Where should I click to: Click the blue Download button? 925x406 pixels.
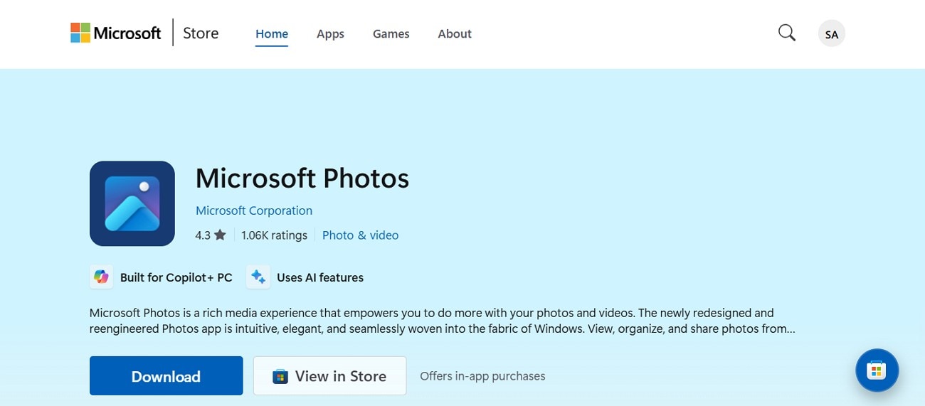pyautogui.click(x=166, y=376)
